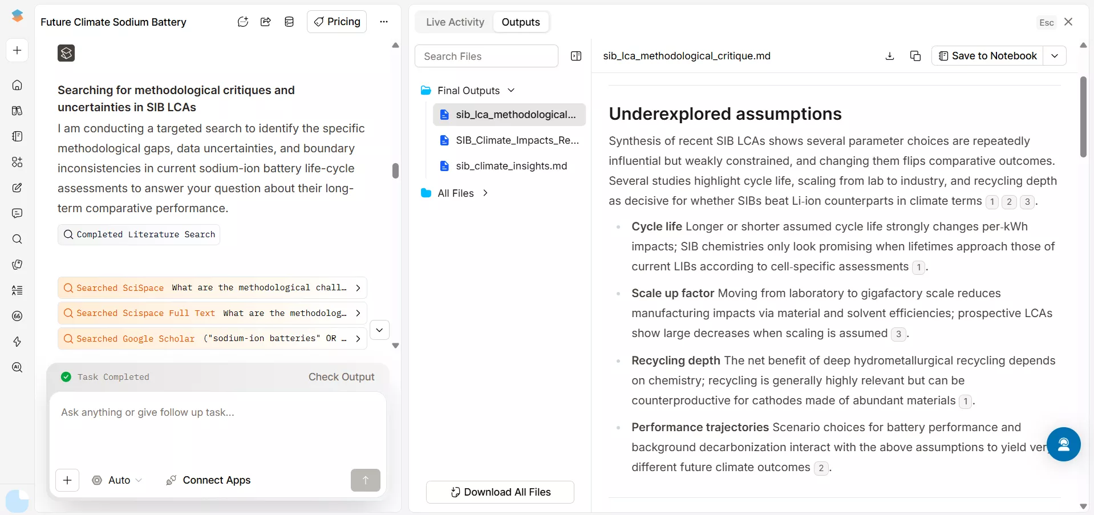Switch to the Live Activity tab
The width and height of the screenshot is (1094, 515).
455,22
